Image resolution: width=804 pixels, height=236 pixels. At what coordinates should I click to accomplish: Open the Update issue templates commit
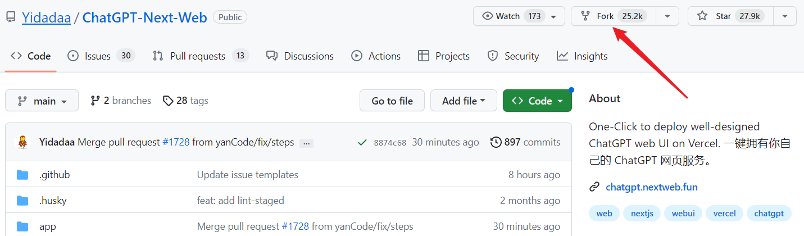[248, 175]
